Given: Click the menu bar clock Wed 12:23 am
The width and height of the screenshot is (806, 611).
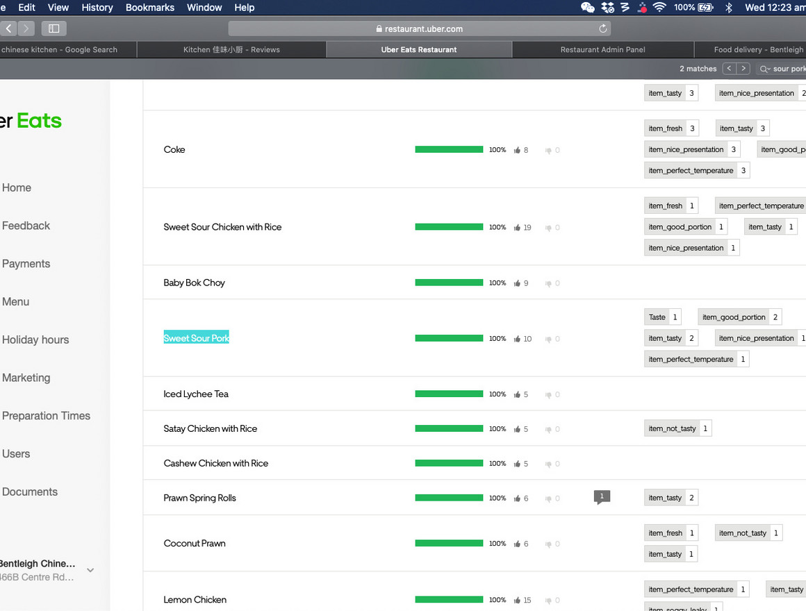Looking at the screenshot, I should (x=775, y=7).
